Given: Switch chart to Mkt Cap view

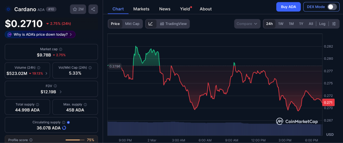Looking at the screenshot, I should (x=132, y=24).
